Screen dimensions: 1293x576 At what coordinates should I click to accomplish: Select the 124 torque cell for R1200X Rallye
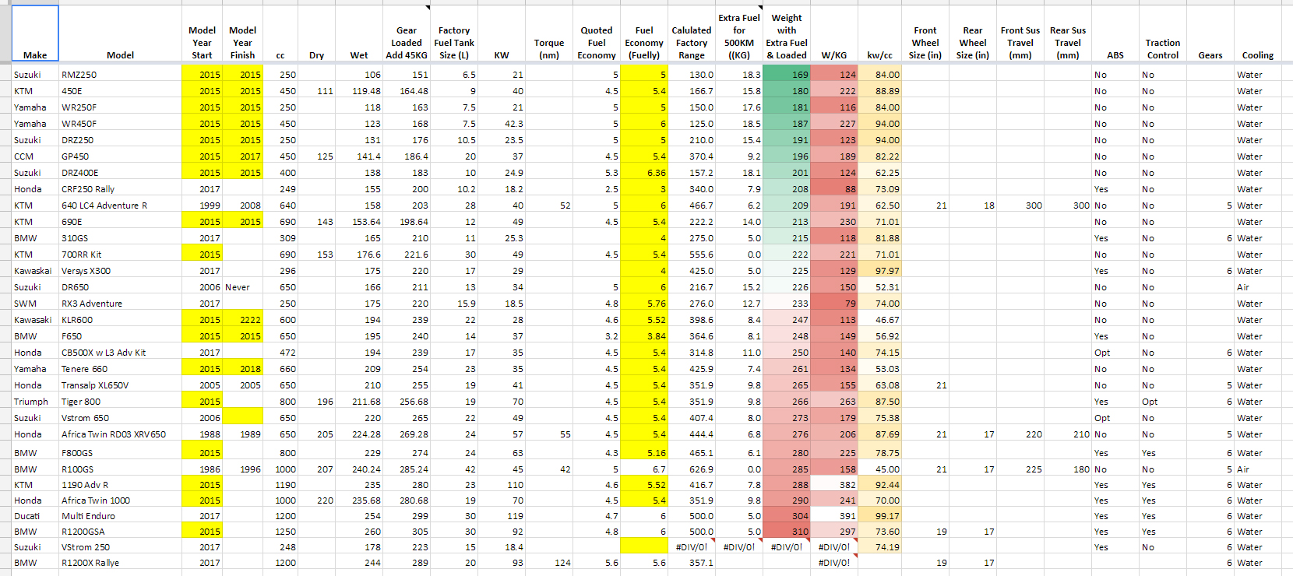pos(549,563)
